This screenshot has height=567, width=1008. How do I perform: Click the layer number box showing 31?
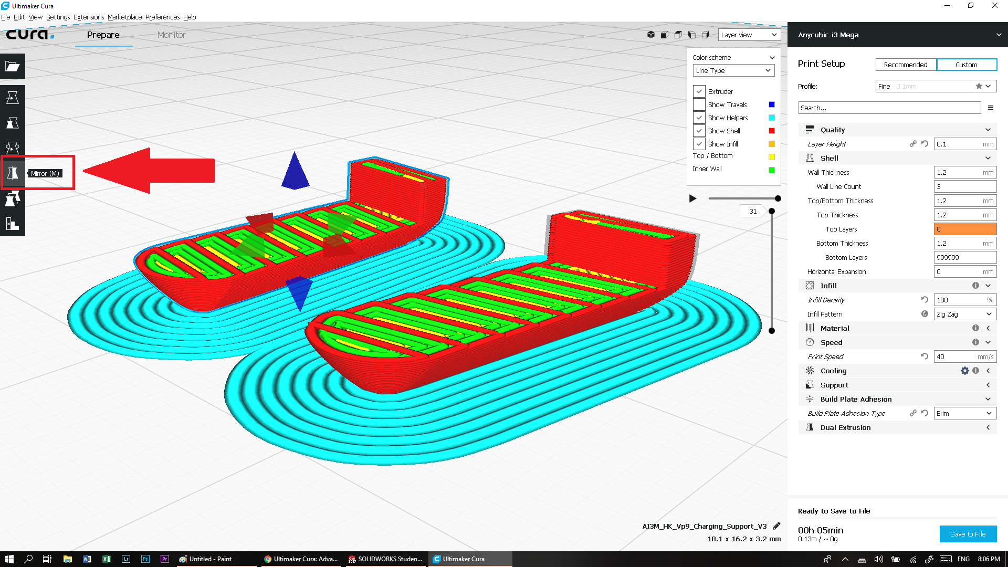[x=753, y=211]
